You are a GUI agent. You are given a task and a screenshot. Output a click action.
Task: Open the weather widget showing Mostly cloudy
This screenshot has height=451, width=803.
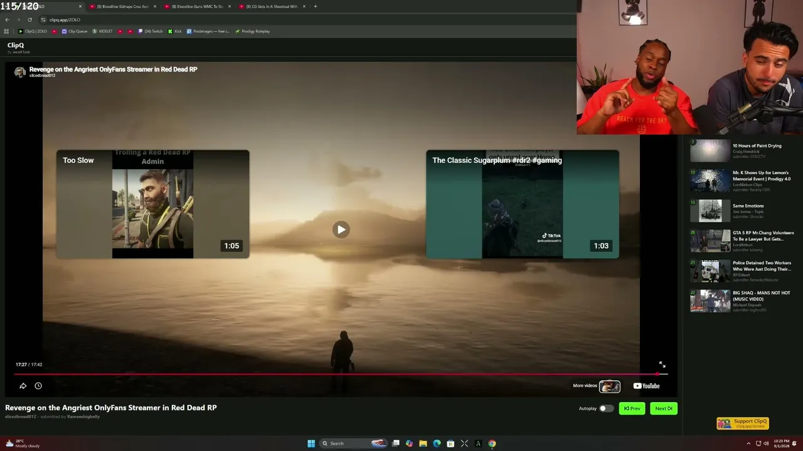(x=23, y=443)
